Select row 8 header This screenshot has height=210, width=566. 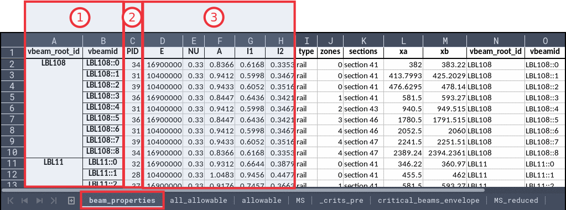point(12,130)
